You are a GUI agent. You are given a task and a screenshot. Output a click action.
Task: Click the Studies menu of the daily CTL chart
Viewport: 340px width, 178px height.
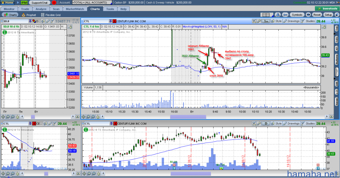coord(308,124)
